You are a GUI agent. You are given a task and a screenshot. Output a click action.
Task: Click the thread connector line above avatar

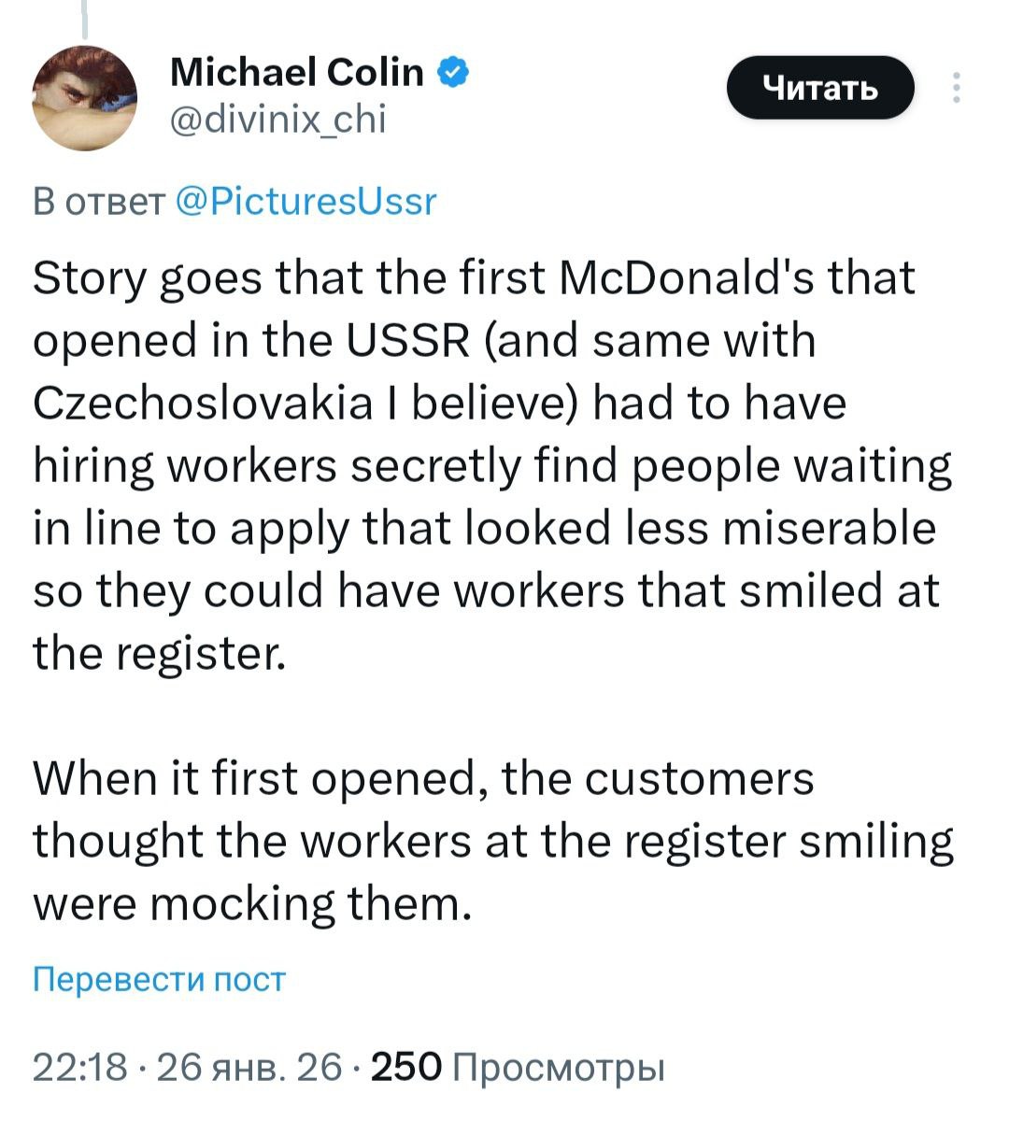[84, 21]
